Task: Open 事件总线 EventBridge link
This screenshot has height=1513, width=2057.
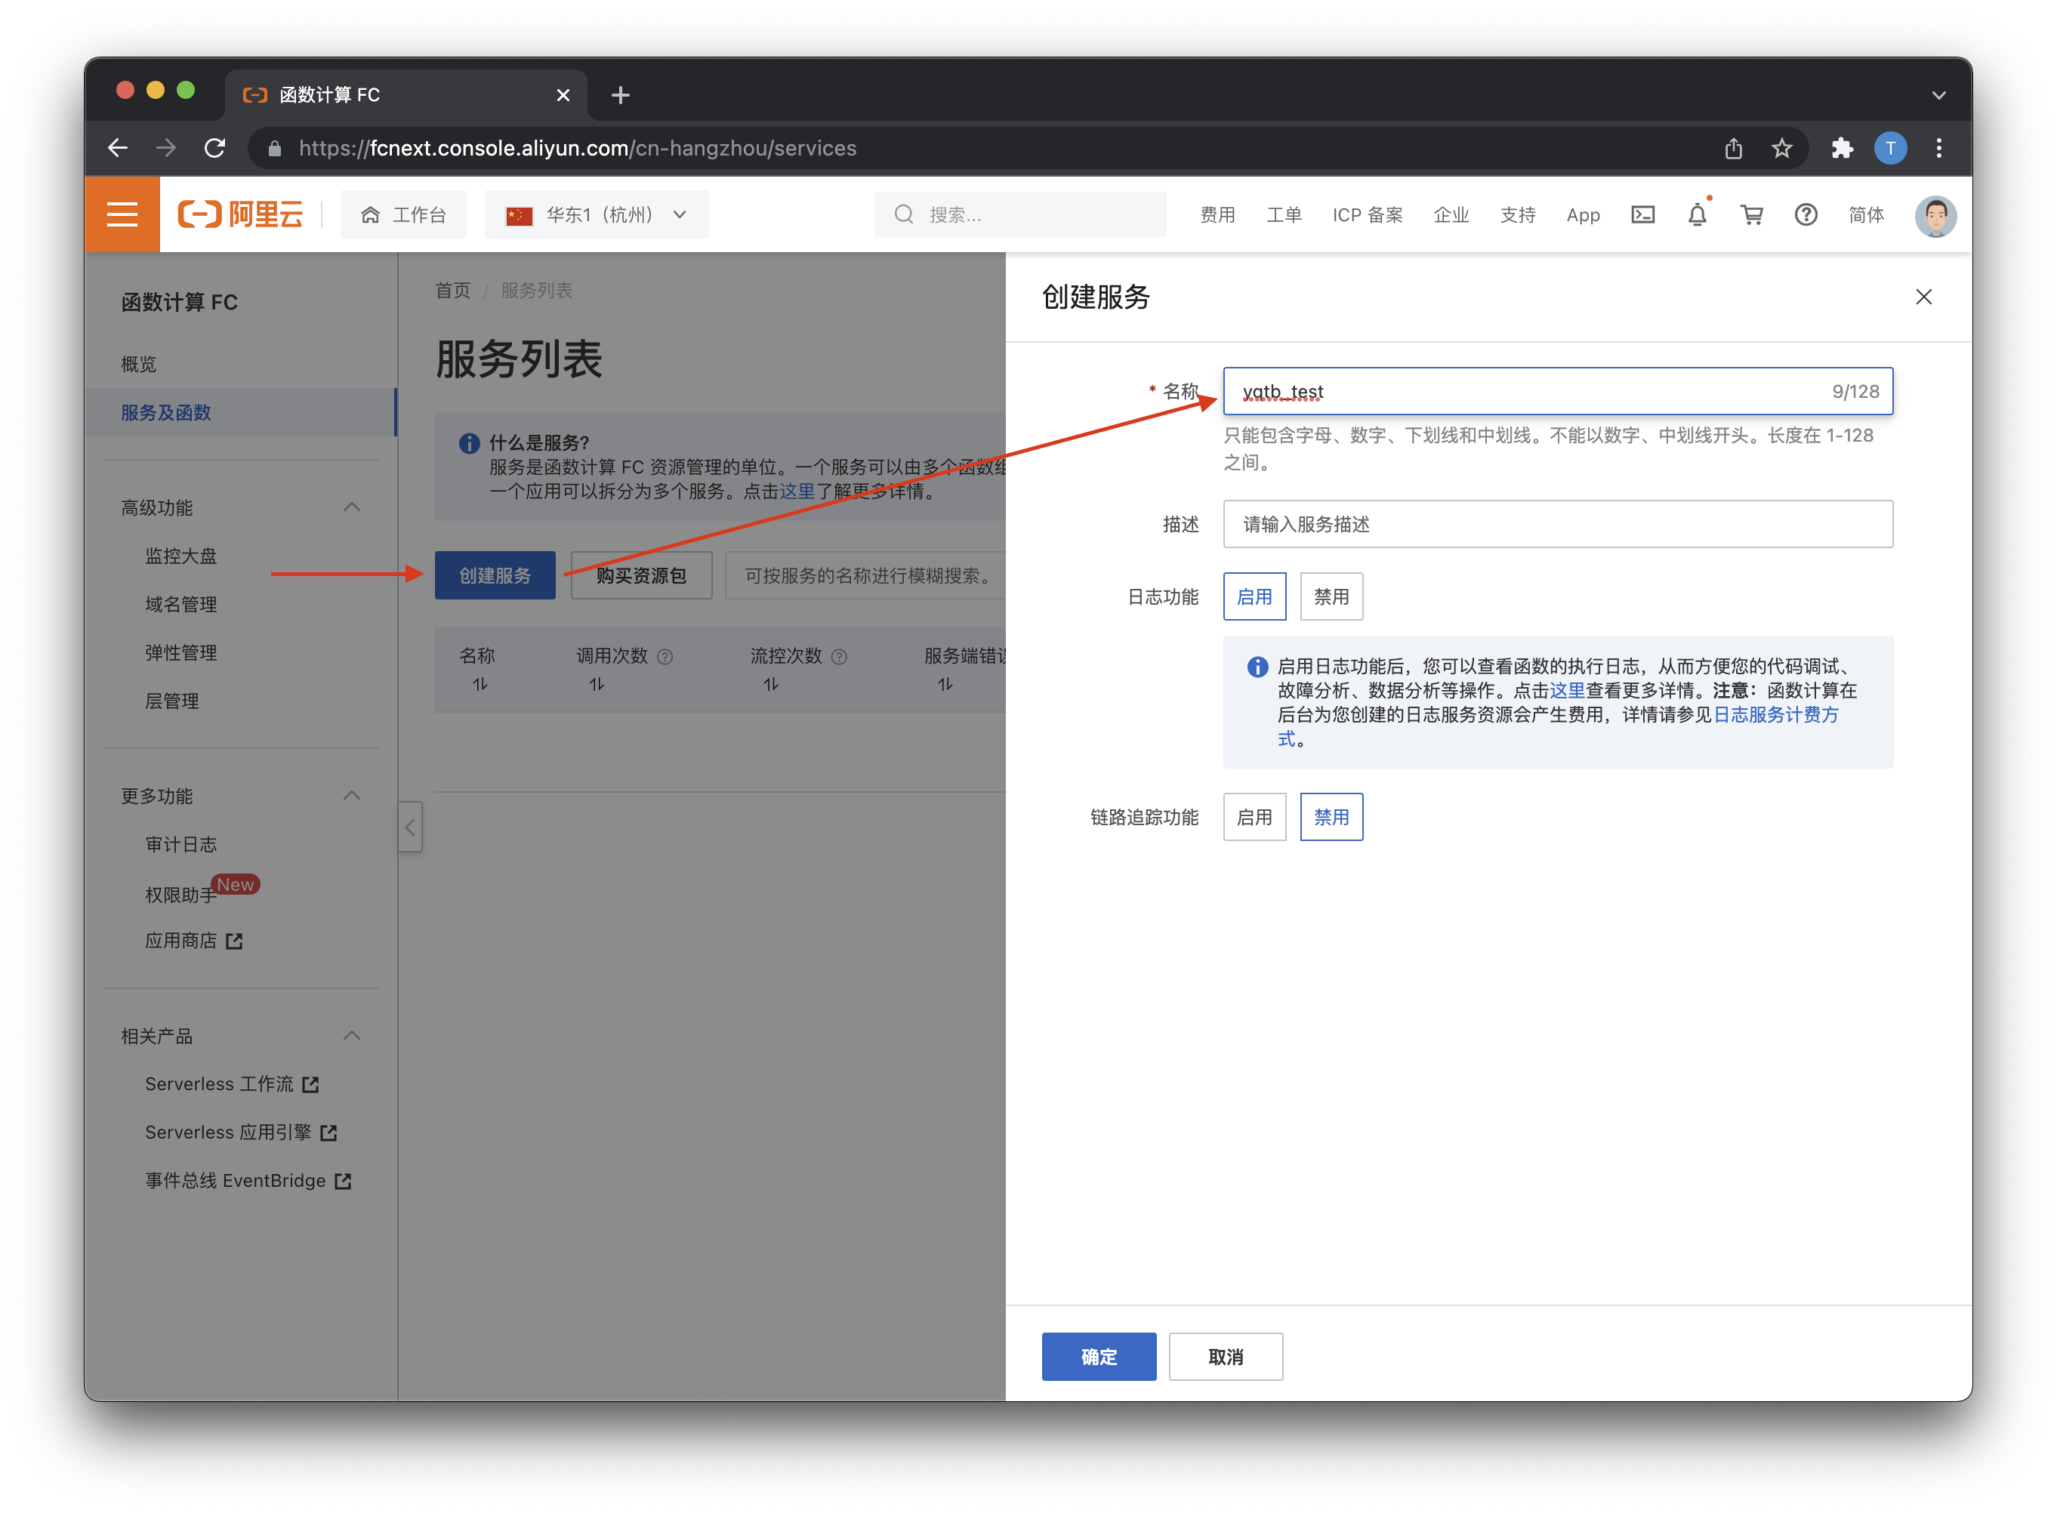Action: 248,1181
